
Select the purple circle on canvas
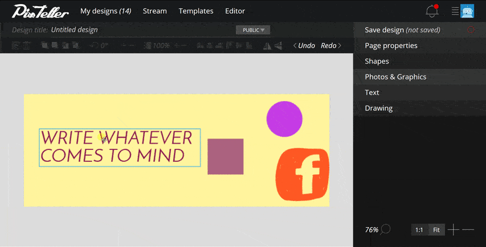[284, 119]
